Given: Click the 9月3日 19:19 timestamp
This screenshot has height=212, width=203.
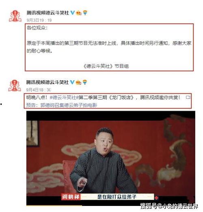Looking at the screenshot, I should (39, 20).
